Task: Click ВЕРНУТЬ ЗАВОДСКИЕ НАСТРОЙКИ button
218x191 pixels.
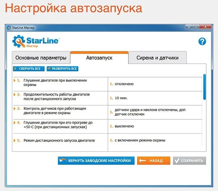Action: coord(96,161)
